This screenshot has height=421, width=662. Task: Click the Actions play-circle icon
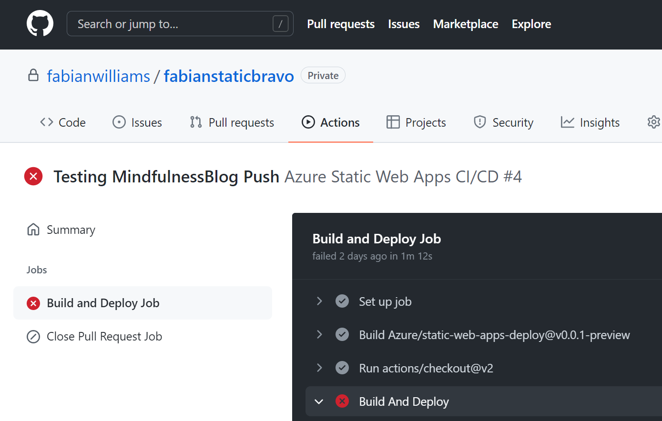pos(308,122)
